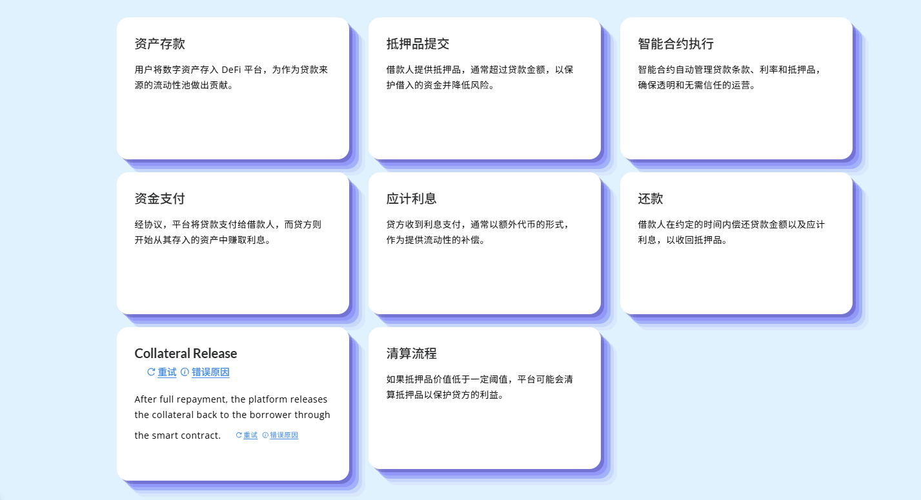
Task: Click the 清算流程 card heading
Action: tap(412, 354)
